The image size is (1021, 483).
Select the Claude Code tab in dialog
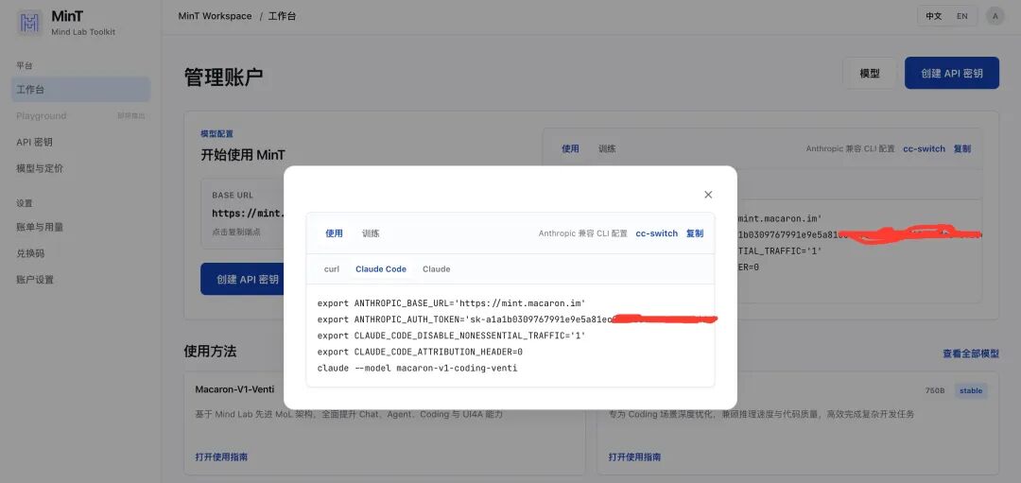[381, 268]
